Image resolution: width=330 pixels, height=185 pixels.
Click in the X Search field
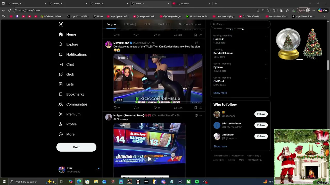point(240,24)
